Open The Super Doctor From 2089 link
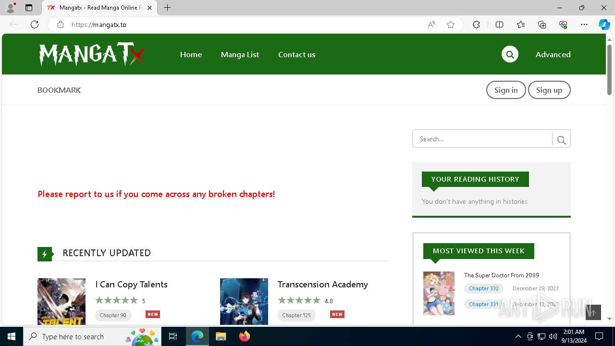Image resolution: width=615 pixels, height=346 pixels. 502,275
